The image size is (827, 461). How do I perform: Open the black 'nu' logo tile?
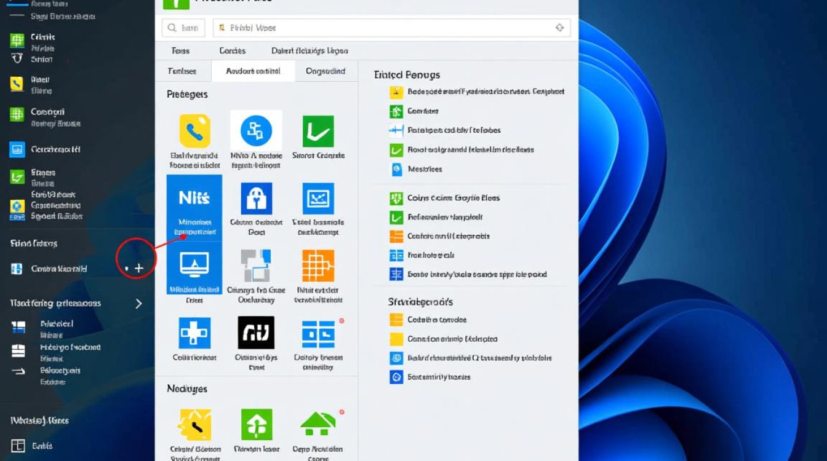pyautogui.click(x=256, y=333)
